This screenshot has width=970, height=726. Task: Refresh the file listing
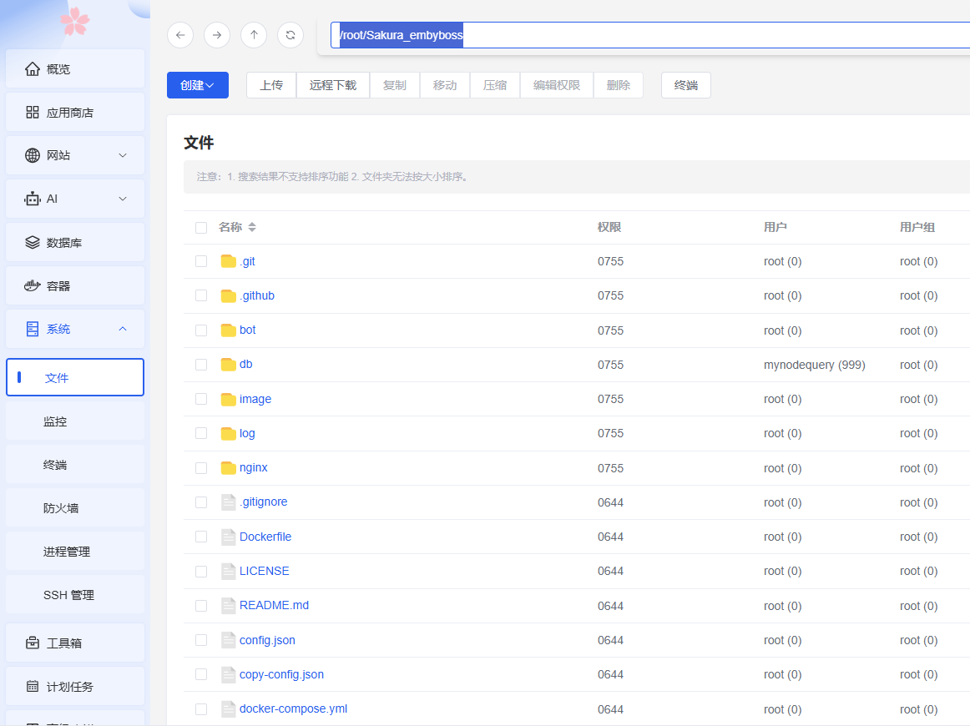(290, 35)
